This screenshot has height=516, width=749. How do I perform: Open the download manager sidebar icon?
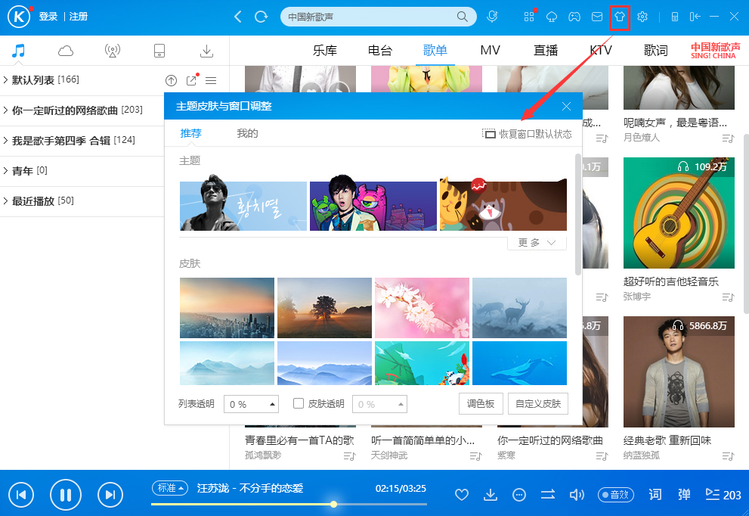coord(206,50)
